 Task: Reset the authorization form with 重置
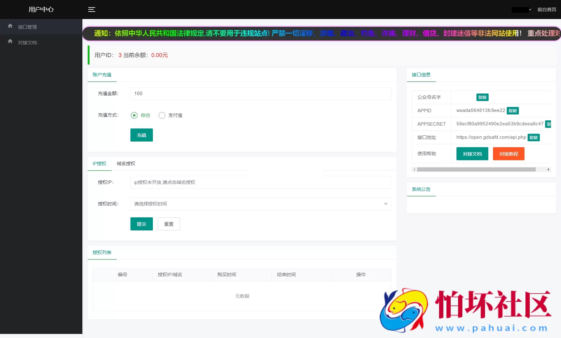168,224
